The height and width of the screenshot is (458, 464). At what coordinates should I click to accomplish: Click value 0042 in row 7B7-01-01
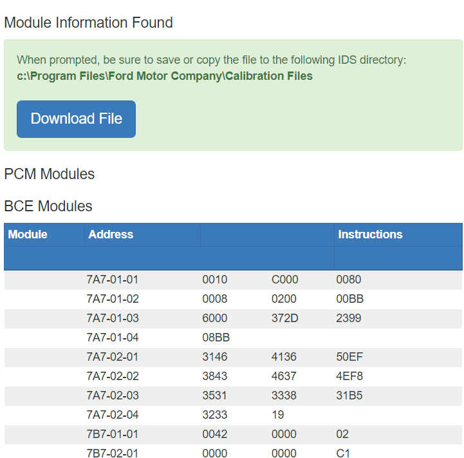[215, 434]
